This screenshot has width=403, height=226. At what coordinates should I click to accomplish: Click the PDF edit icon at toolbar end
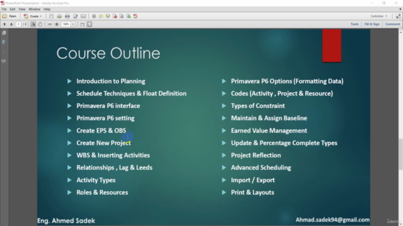click(x=135, y=16)
